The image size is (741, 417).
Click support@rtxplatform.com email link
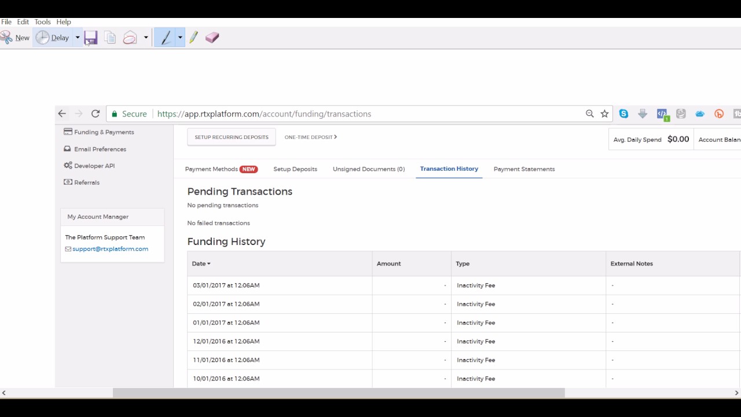(110, 249)
